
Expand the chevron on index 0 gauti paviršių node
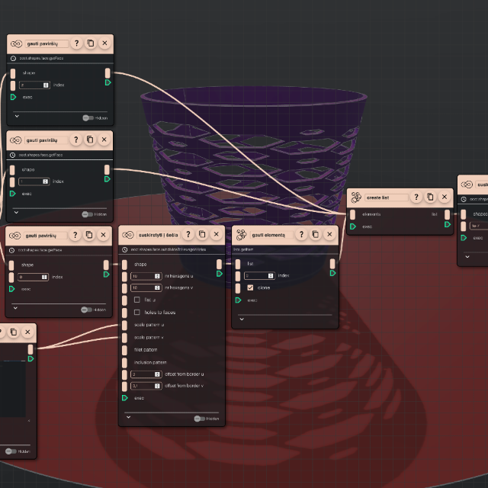pyautogui.click(x=15, y=308)
